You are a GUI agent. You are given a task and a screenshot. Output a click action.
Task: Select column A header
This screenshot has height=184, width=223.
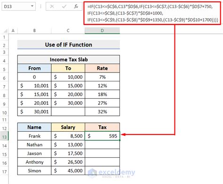click(13, 31)
